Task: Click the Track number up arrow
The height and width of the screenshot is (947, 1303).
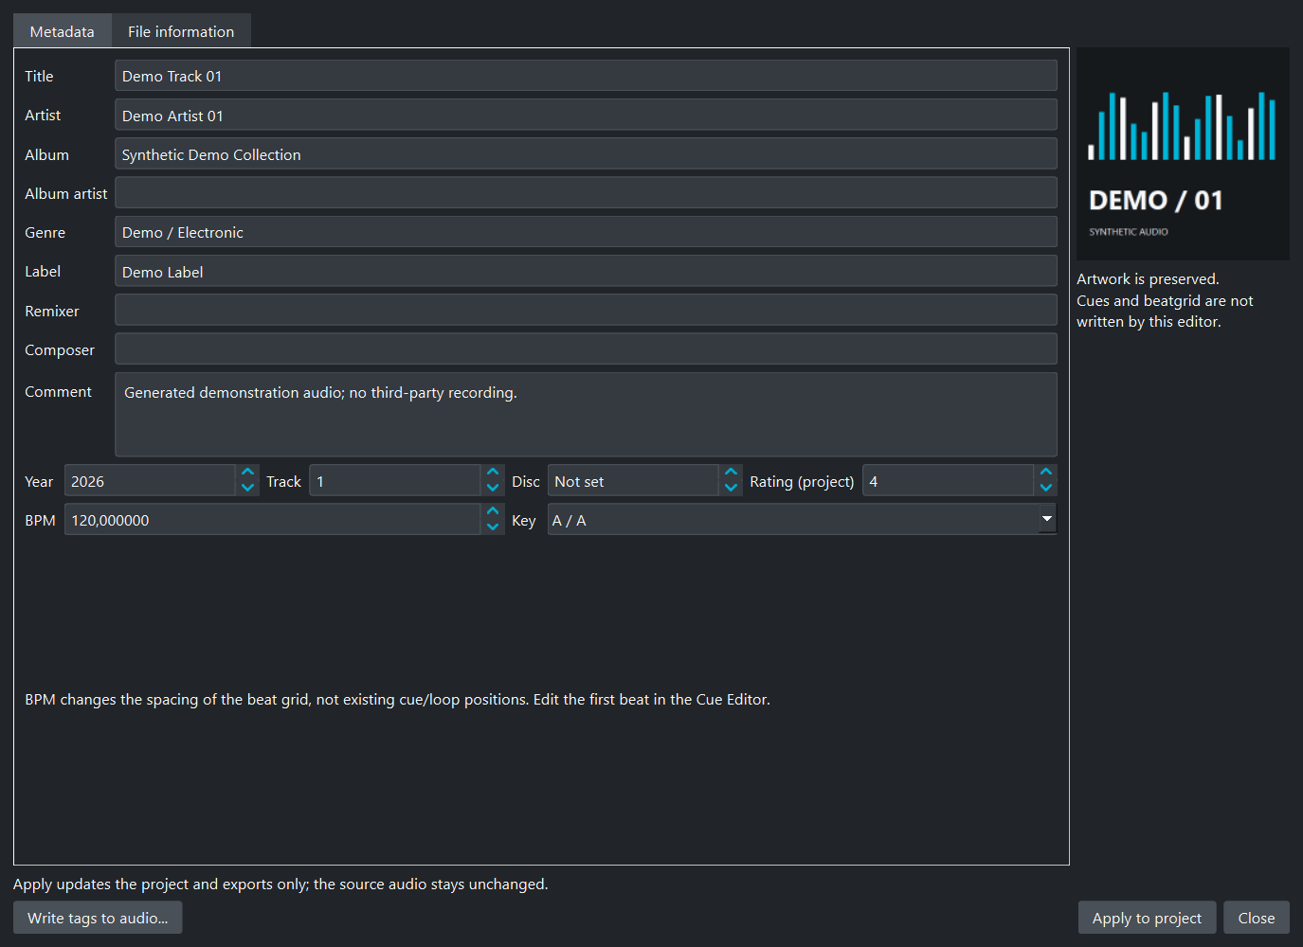Action: click(493, 473)
